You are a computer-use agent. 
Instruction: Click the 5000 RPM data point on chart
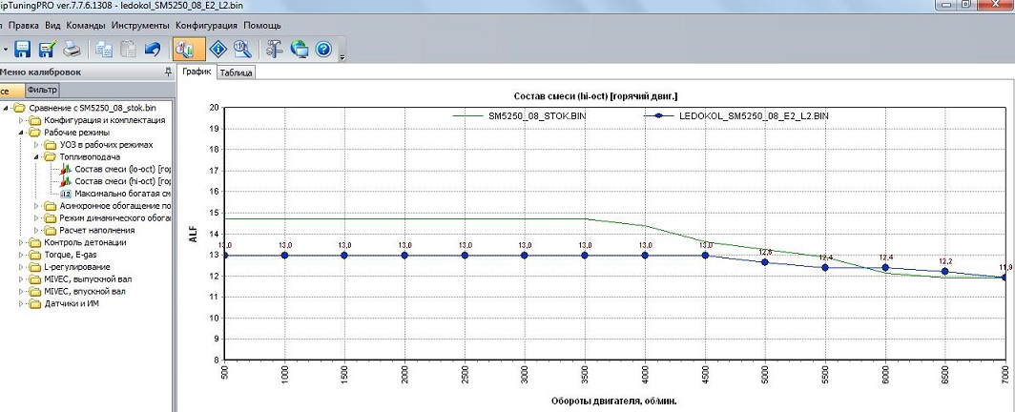tap(765, 261)
